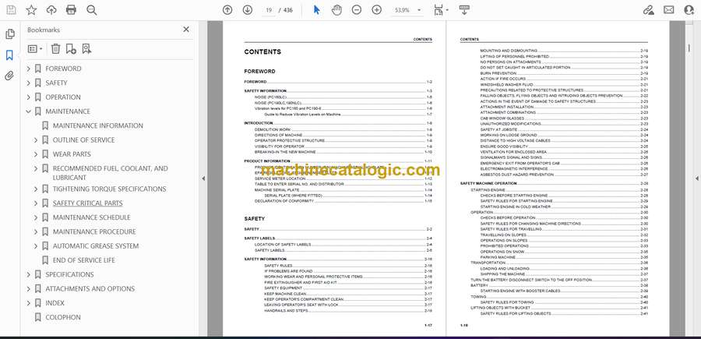Expand RECOMMENDED FUEL, COOLANT bookmark
701x339 pixels.
36,168
